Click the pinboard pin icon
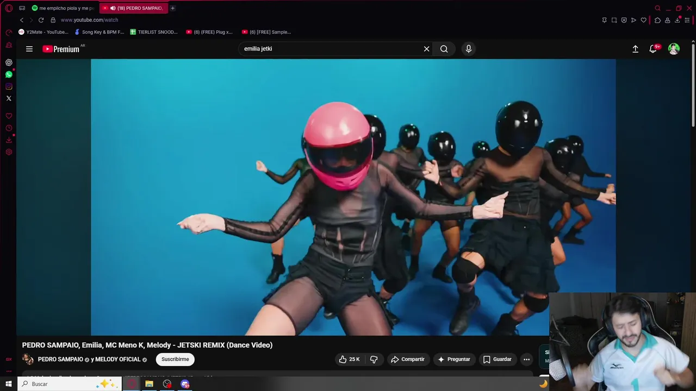The width and height of the screenshot is (696, 391). click(x=604, y=20)
